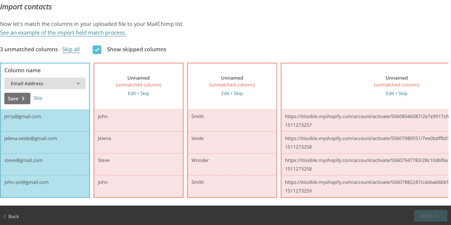Viewport: 451px width, 225px height.
Task: Open the Email Address column name dropdown
Action: [45, 83]
